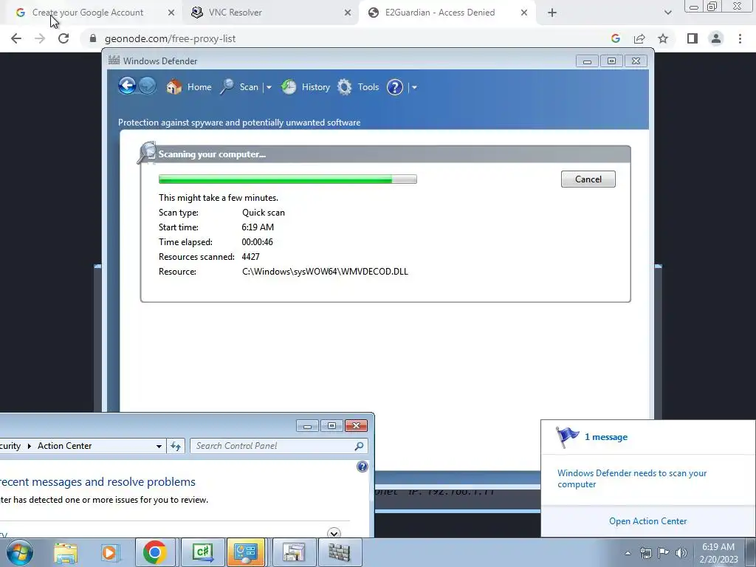
Task: Click the Defender help question mark icon
Action: pos(395,87)
